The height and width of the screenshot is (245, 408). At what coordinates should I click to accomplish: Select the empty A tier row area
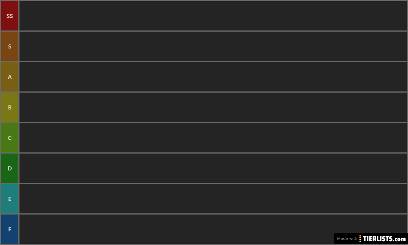[213, 77]
